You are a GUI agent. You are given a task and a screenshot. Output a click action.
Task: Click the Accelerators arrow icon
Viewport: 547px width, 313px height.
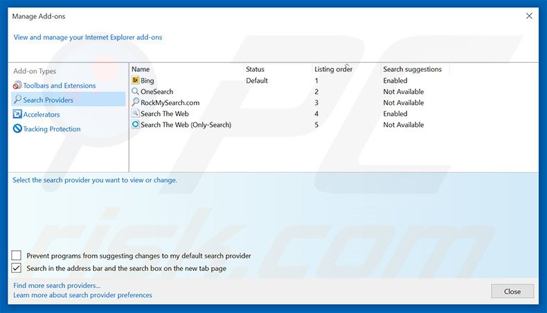17,114
